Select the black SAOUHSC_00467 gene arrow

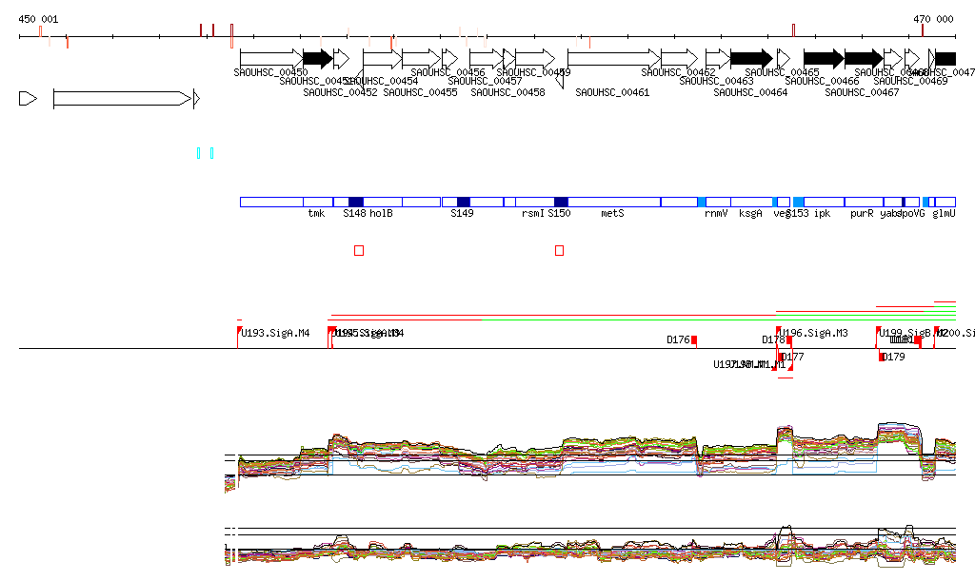[x=864, y=59]
